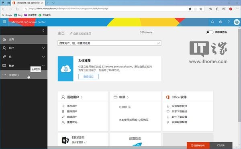Open the browser web notes pen icon
Image resolution: width=241 pixels, height=149 pixels.
pos(217,9)
